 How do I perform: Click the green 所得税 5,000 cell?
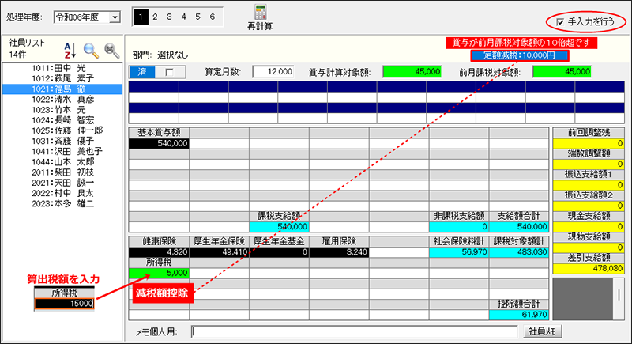tap(159, 273)
